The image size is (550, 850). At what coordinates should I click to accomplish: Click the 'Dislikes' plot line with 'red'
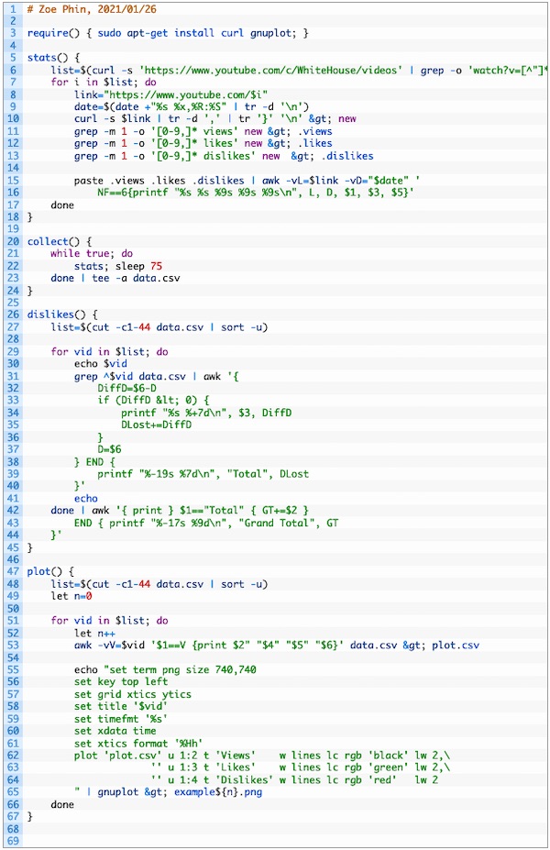point(295,779)
